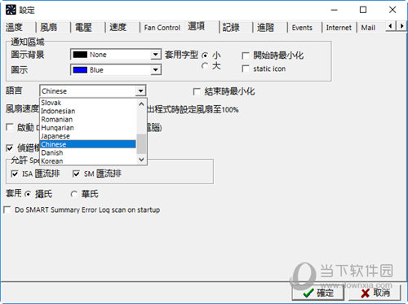
Task: Choose highlighted Chinese in language list
Action: click(88, 144)
